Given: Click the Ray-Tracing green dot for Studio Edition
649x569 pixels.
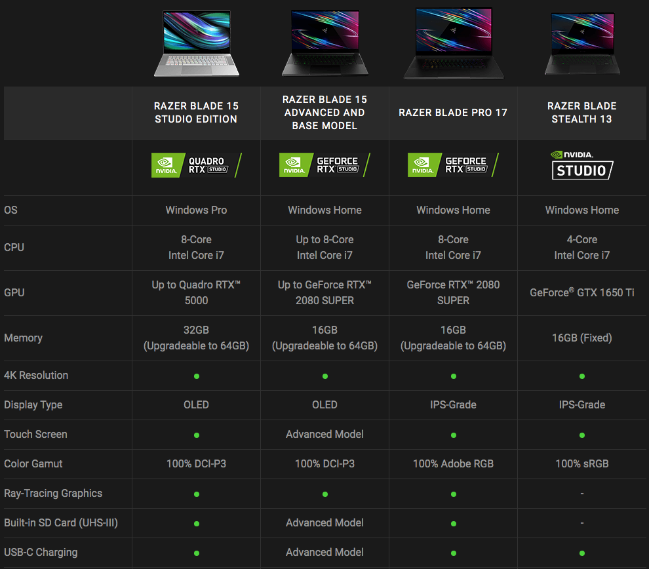Looking at the screenshot, I should (197, 494).
